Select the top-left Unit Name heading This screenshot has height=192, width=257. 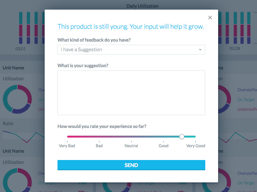[x=13, y=68]
